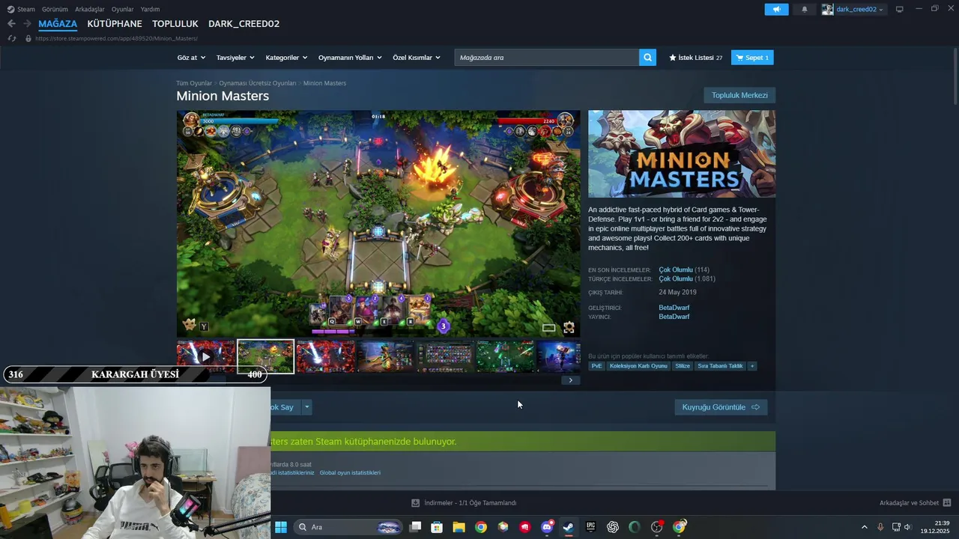This screenshot has height=539, width=959.
Task: Open ChatGPT app from the taskbar
Action: click(613, 527)
